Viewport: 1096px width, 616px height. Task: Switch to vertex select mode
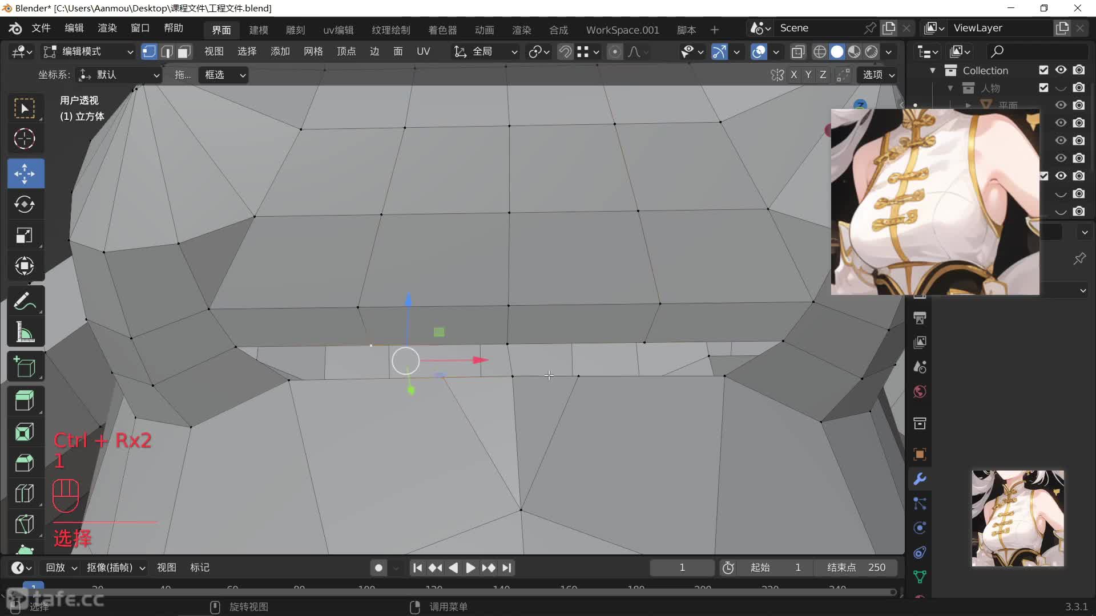click(149, 52)
